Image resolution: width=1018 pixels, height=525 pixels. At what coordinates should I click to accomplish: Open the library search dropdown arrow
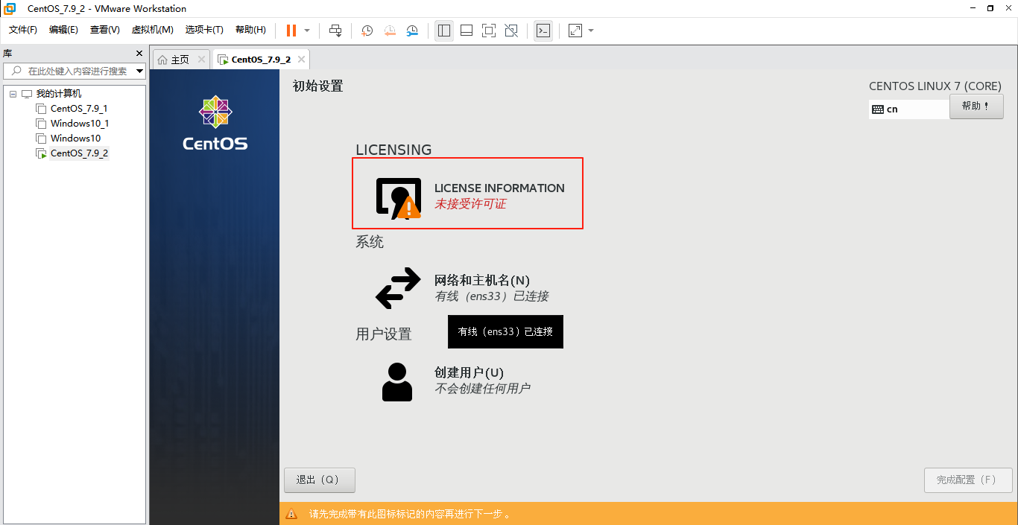tap(139, 71)
